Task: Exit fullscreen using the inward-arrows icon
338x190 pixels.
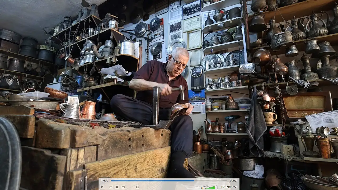Action: (137, 187)
